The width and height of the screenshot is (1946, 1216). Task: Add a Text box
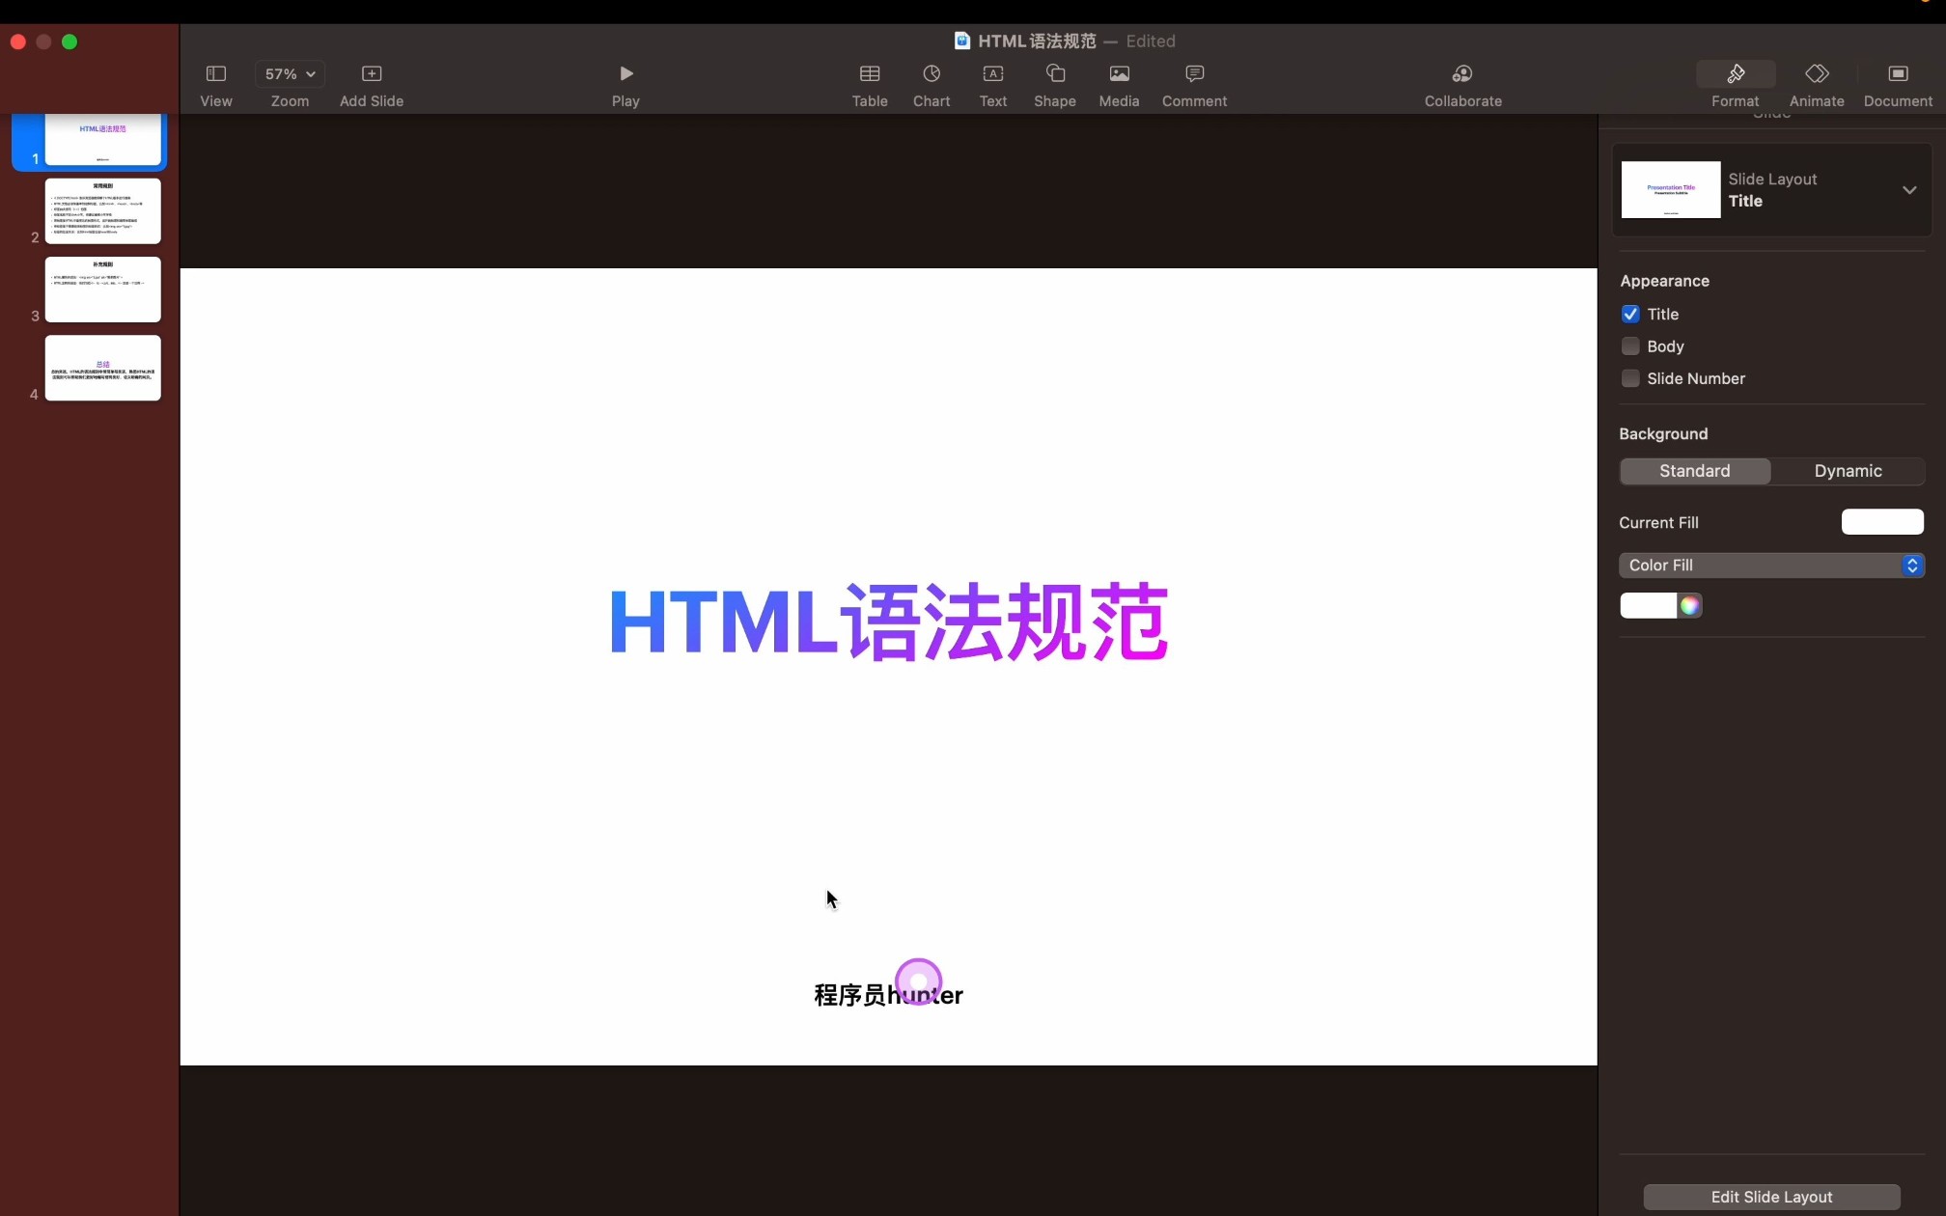(992, 74)
